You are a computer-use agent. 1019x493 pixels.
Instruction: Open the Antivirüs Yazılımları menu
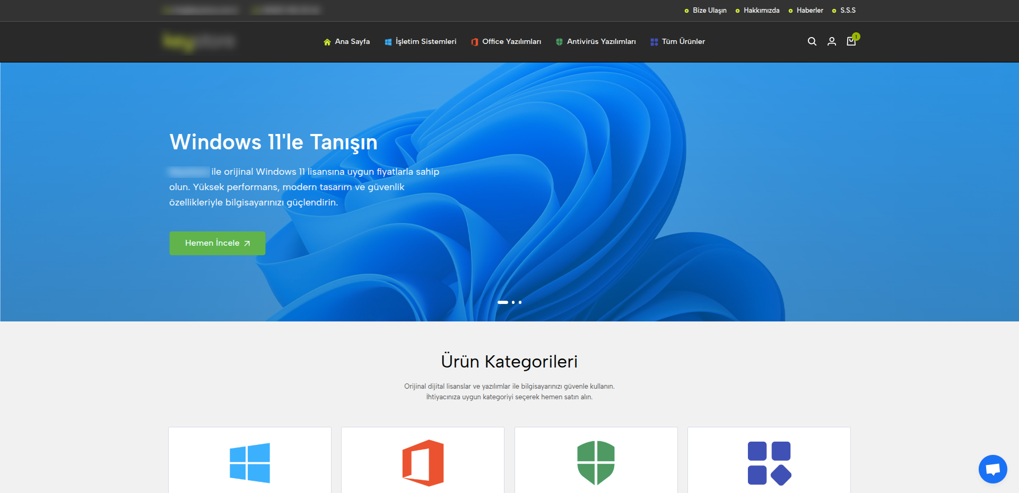596,41
